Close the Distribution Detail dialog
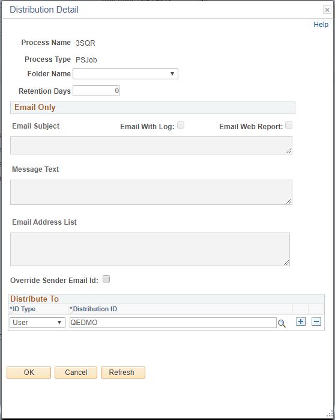The image size is (335, 420). [x=327, y=10]
